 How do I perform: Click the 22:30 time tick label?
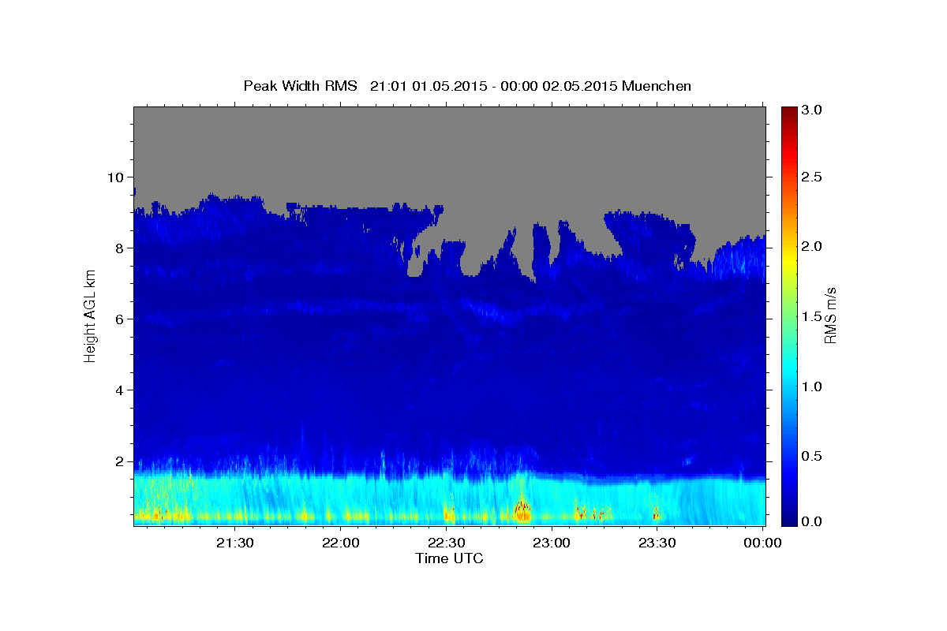point(446,543)
